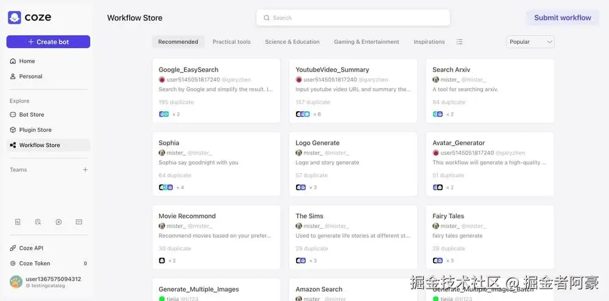Click the round chat bubble icon in sidebar
Viewport: 609px width, 301px height.
click(58, 222)
